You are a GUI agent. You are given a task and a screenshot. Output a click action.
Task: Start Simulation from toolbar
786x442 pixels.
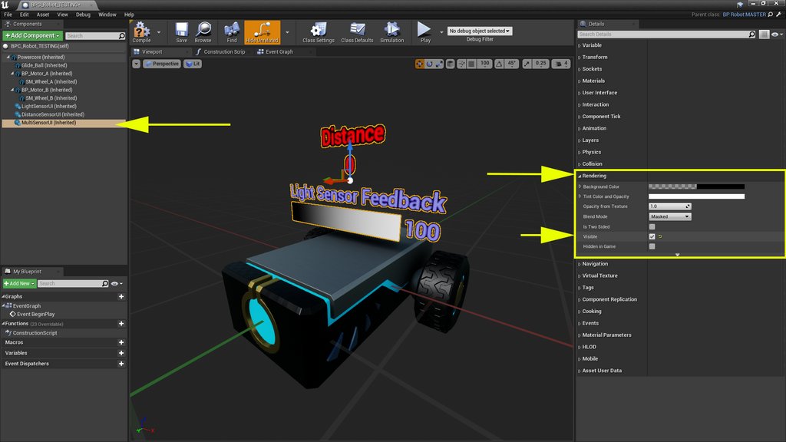click(x=391, y=32)
